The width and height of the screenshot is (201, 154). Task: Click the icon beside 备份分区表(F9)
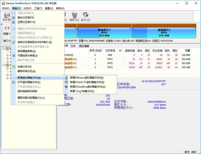click(14, 18)
